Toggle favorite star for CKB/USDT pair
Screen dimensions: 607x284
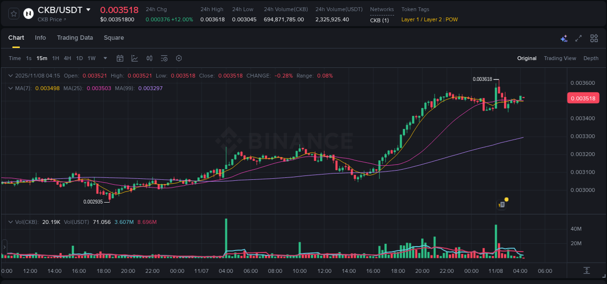click(13, 13)
